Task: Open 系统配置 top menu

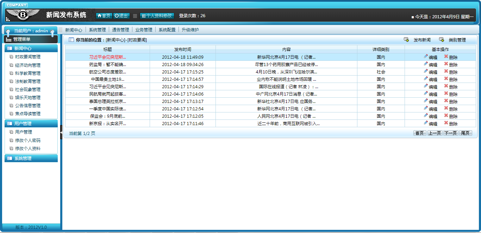Action: click(167, 30)
